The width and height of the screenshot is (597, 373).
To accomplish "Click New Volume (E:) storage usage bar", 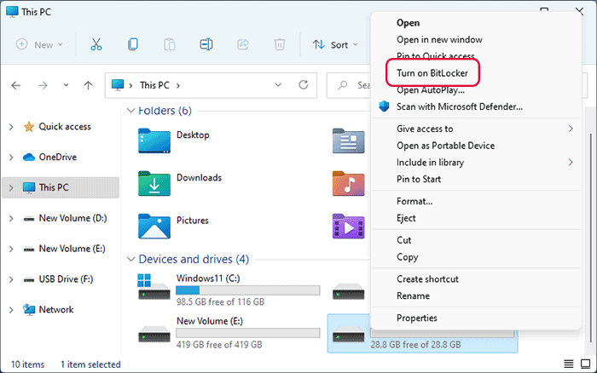I will [x=248, y=333].
